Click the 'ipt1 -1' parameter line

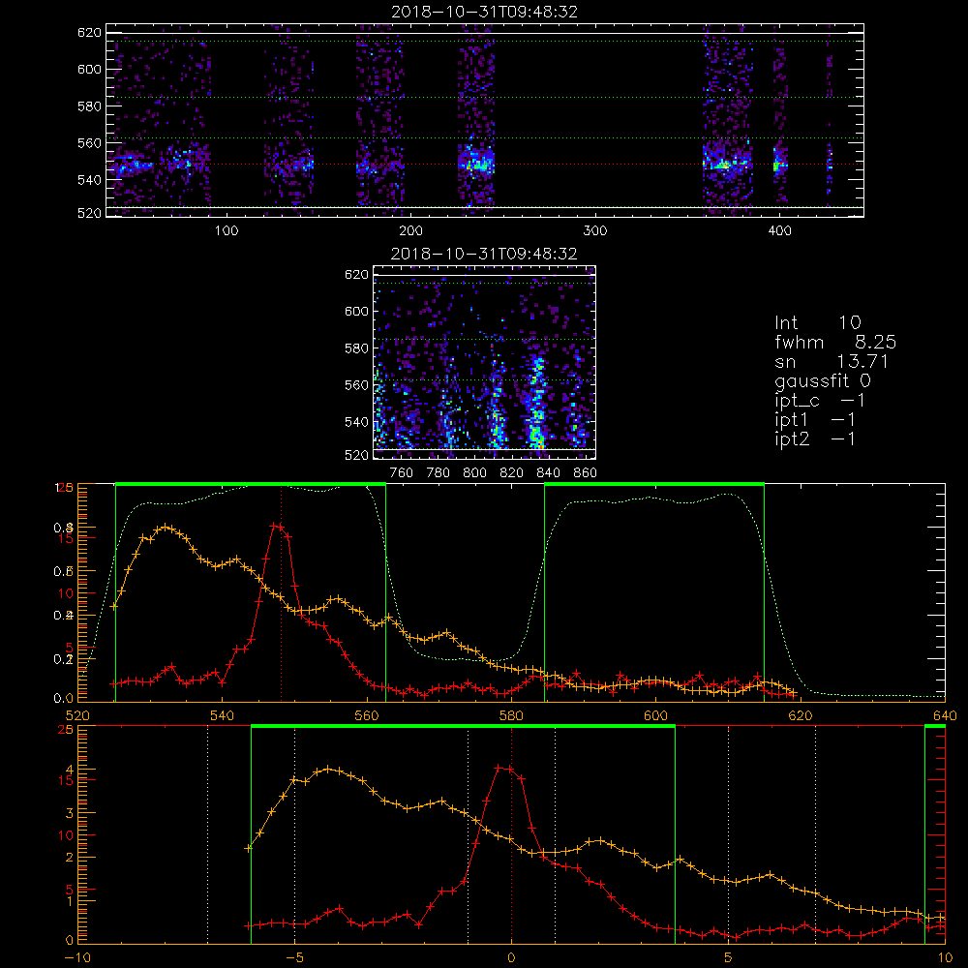[x=815, y=420]
